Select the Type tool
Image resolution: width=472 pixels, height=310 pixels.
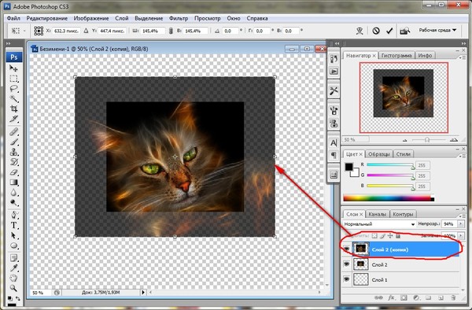coord(13,225)
